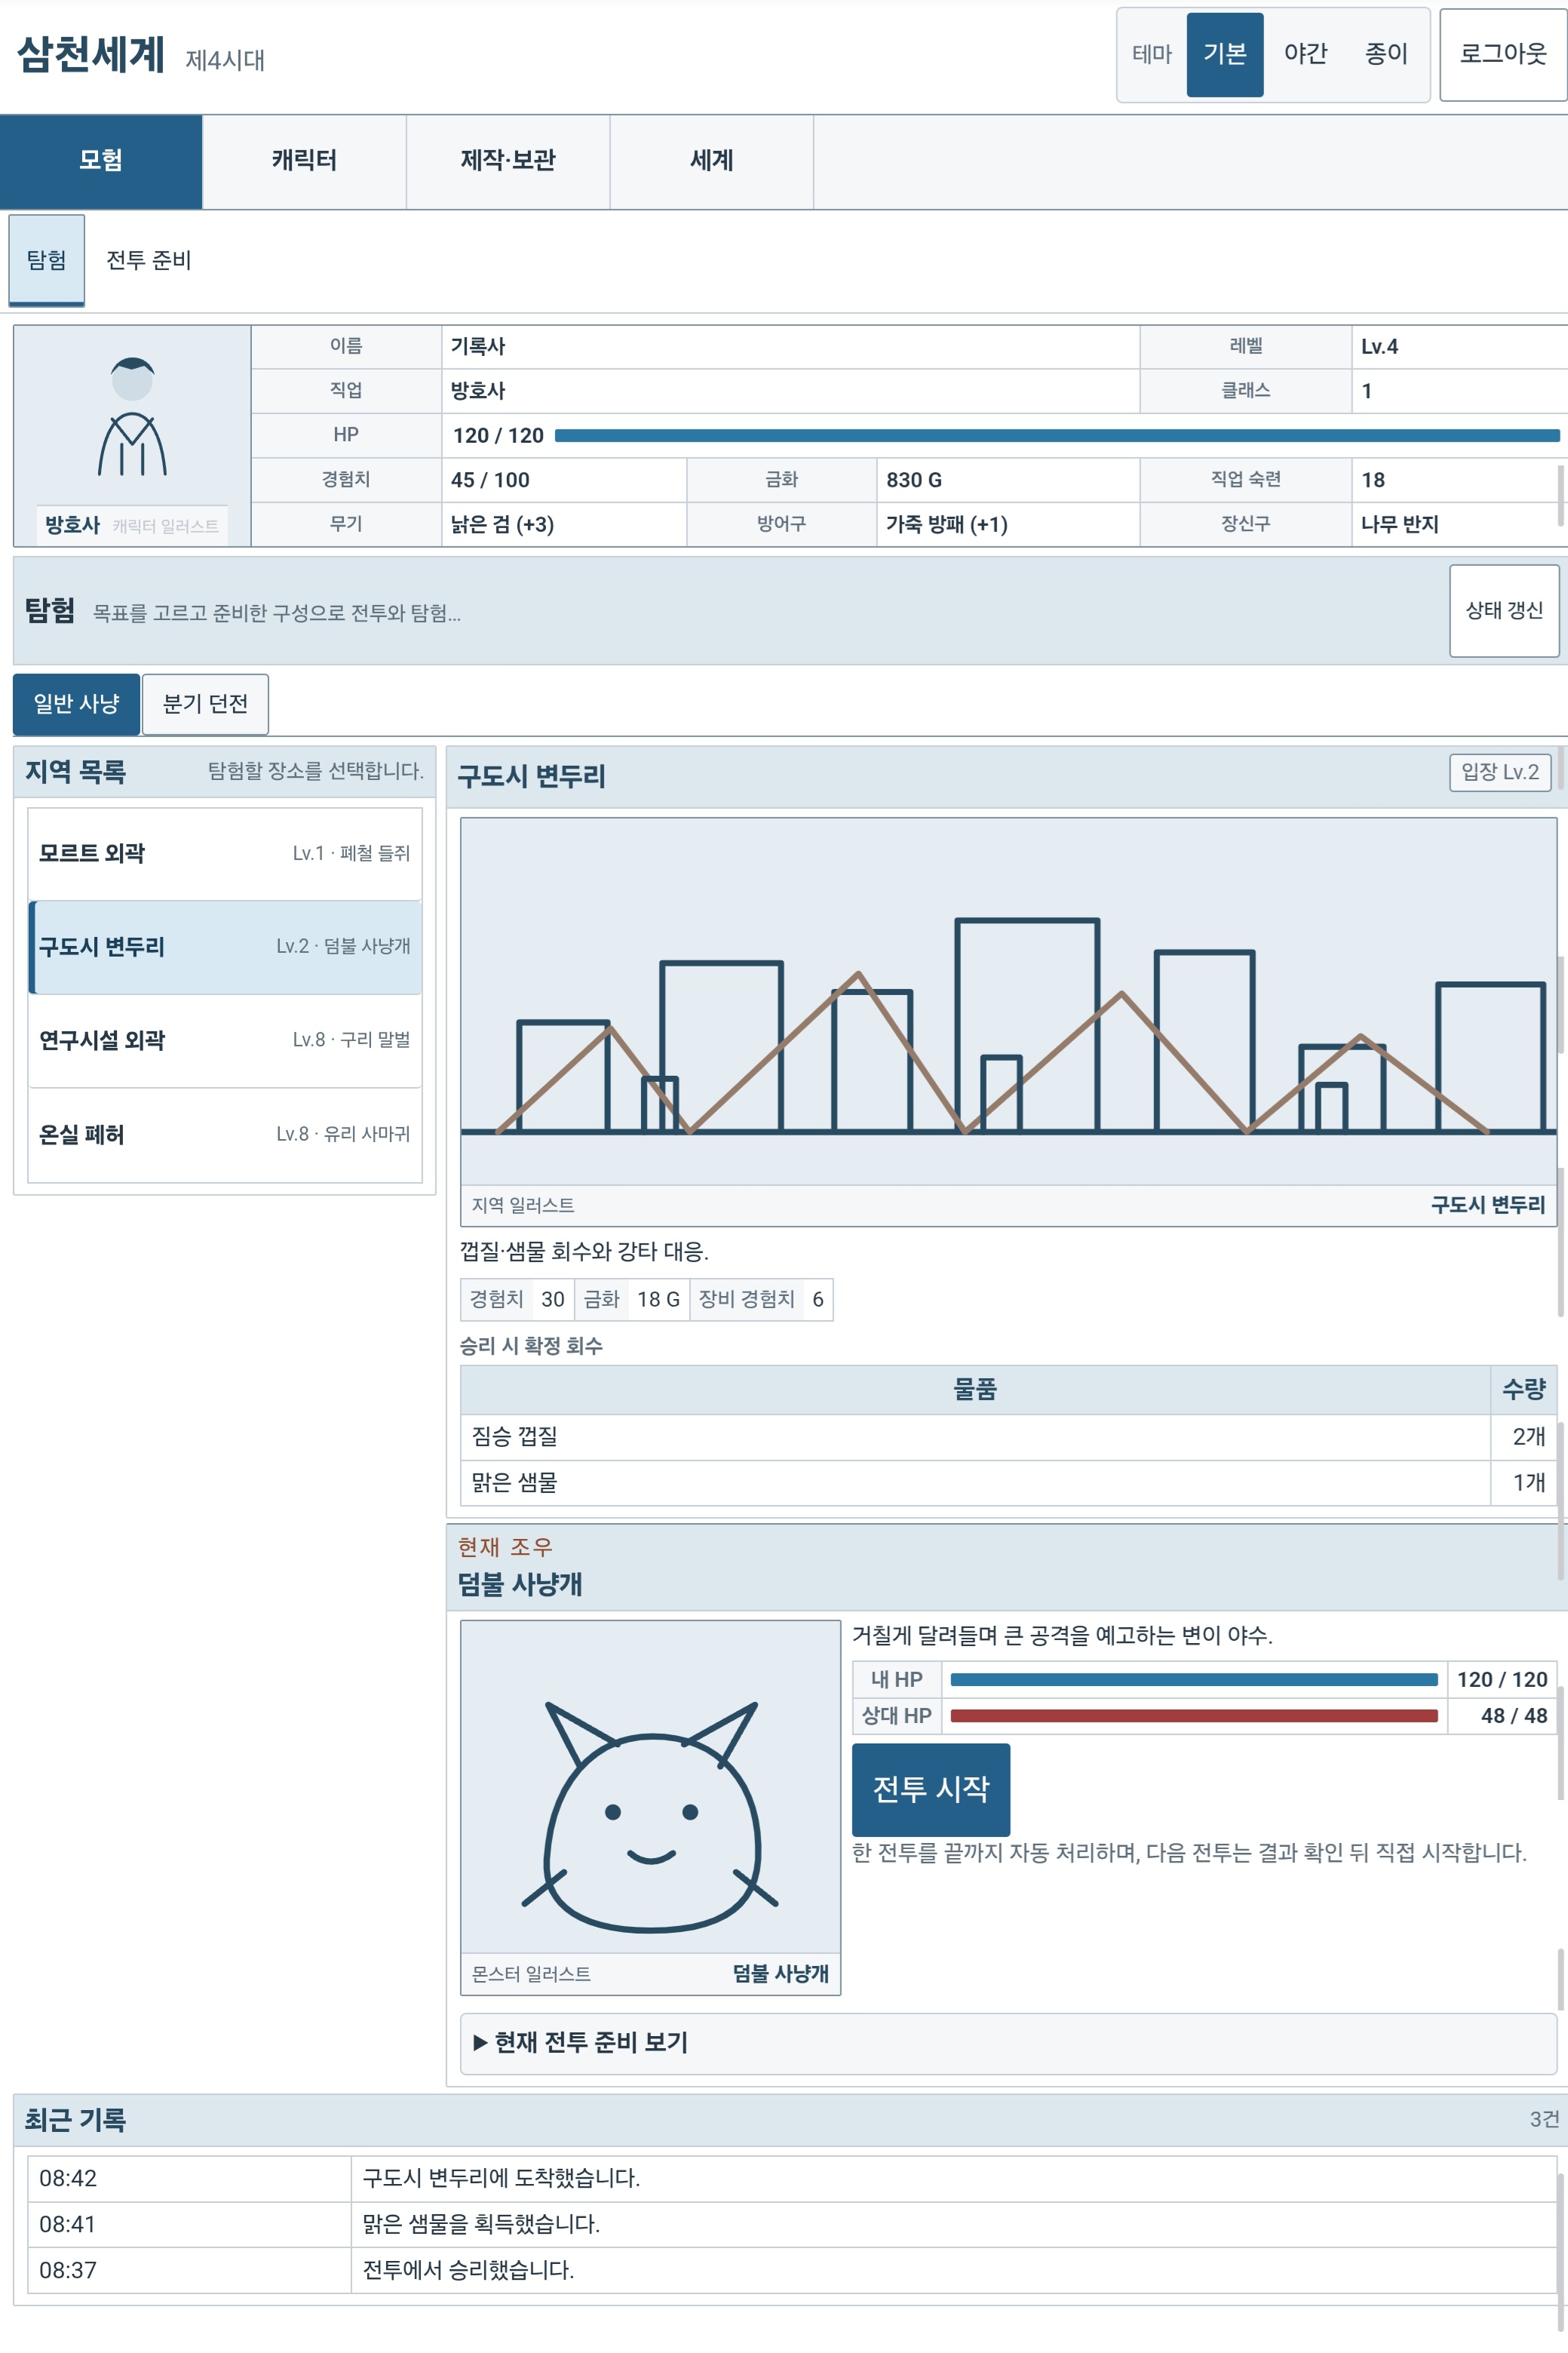This screenshot has height=2353, width=1568.
Task: Click the 45 / 100 experience value
Action: click(x=490, y=480)
